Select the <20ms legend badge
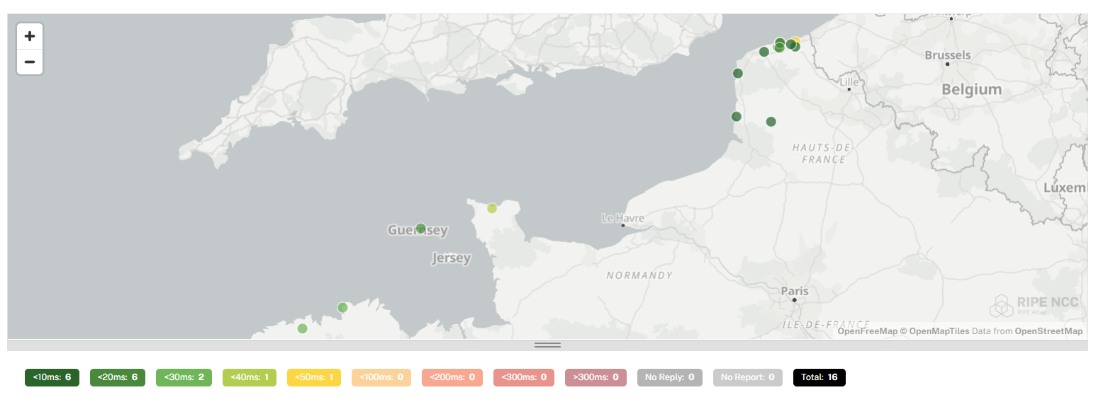The height and width of the screenshot is (407, 1096). [118, 377]
